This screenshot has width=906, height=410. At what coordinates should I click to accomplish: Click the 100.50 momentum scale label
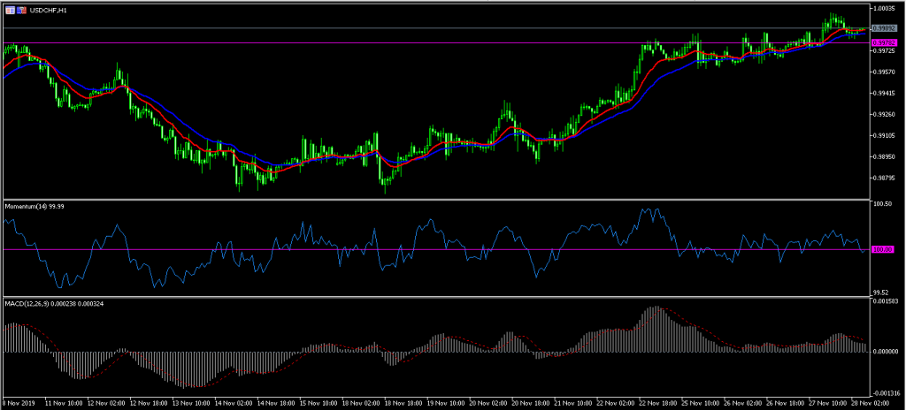pos(883,204)
